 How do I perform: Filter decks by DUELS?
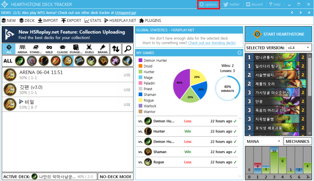[x=89, y=49]
